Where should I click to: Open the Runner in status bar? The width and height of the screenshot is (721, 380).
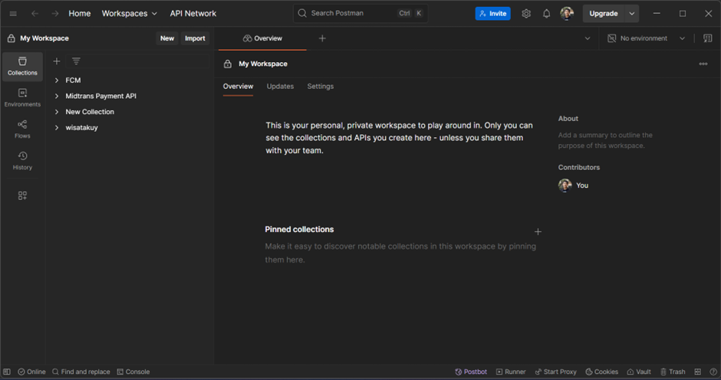click(x=511, y=372)
